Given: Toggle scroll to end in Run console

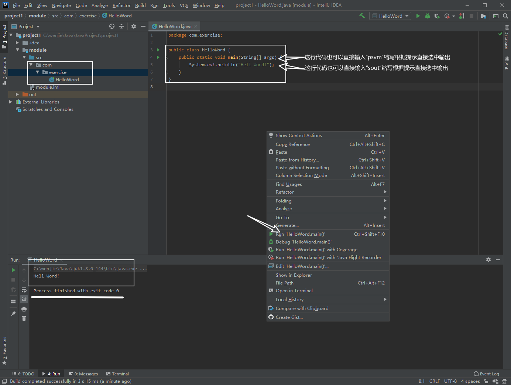Looking at the screenshot, I should pyautogui.click(x=24, y=299).
